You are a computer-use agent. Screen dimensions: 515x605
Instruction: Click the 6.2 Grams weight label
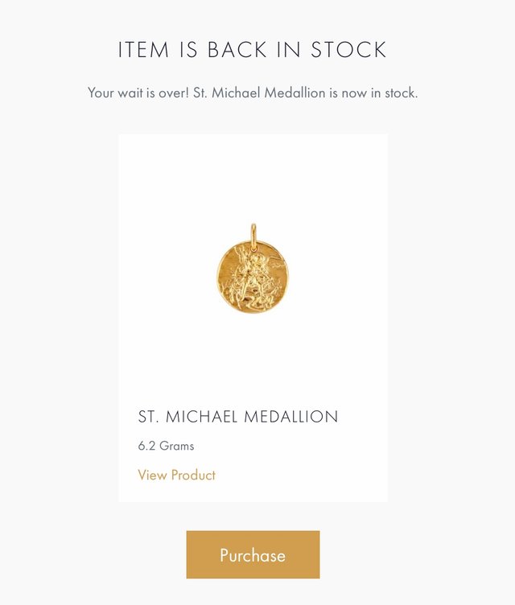click(166, 446)
